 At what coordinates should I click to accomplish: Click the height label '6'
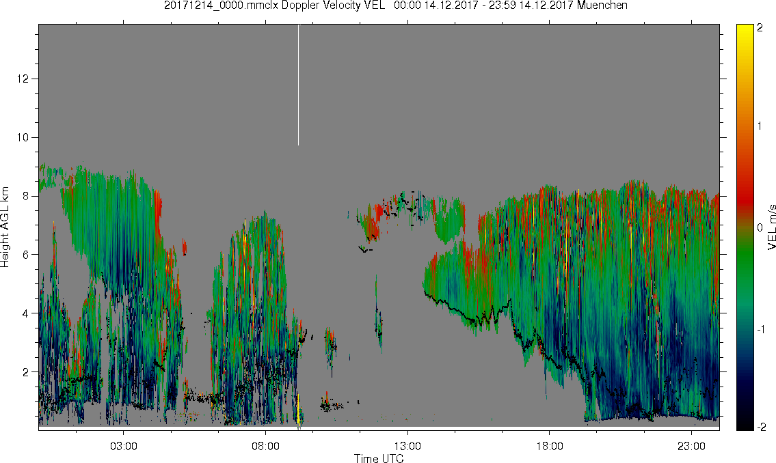click(x=26, y=255)
